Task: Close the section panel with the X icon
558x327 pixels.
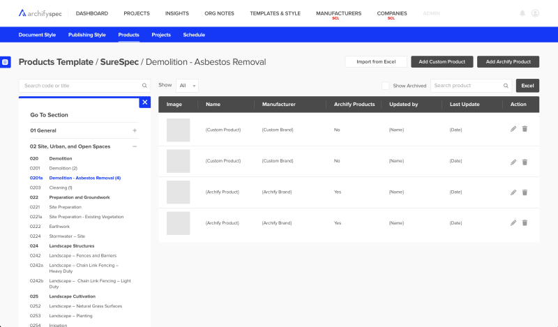Action: [144, 102]
